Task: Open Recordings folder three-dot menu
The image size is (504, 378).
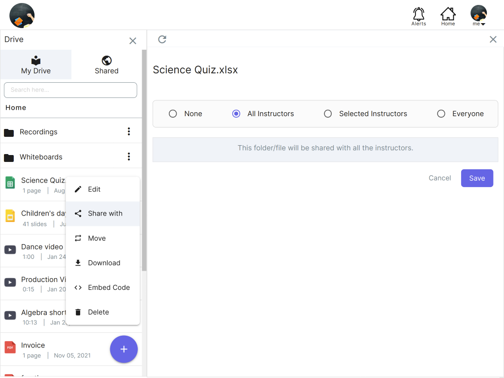Action: tap(129, 131)
